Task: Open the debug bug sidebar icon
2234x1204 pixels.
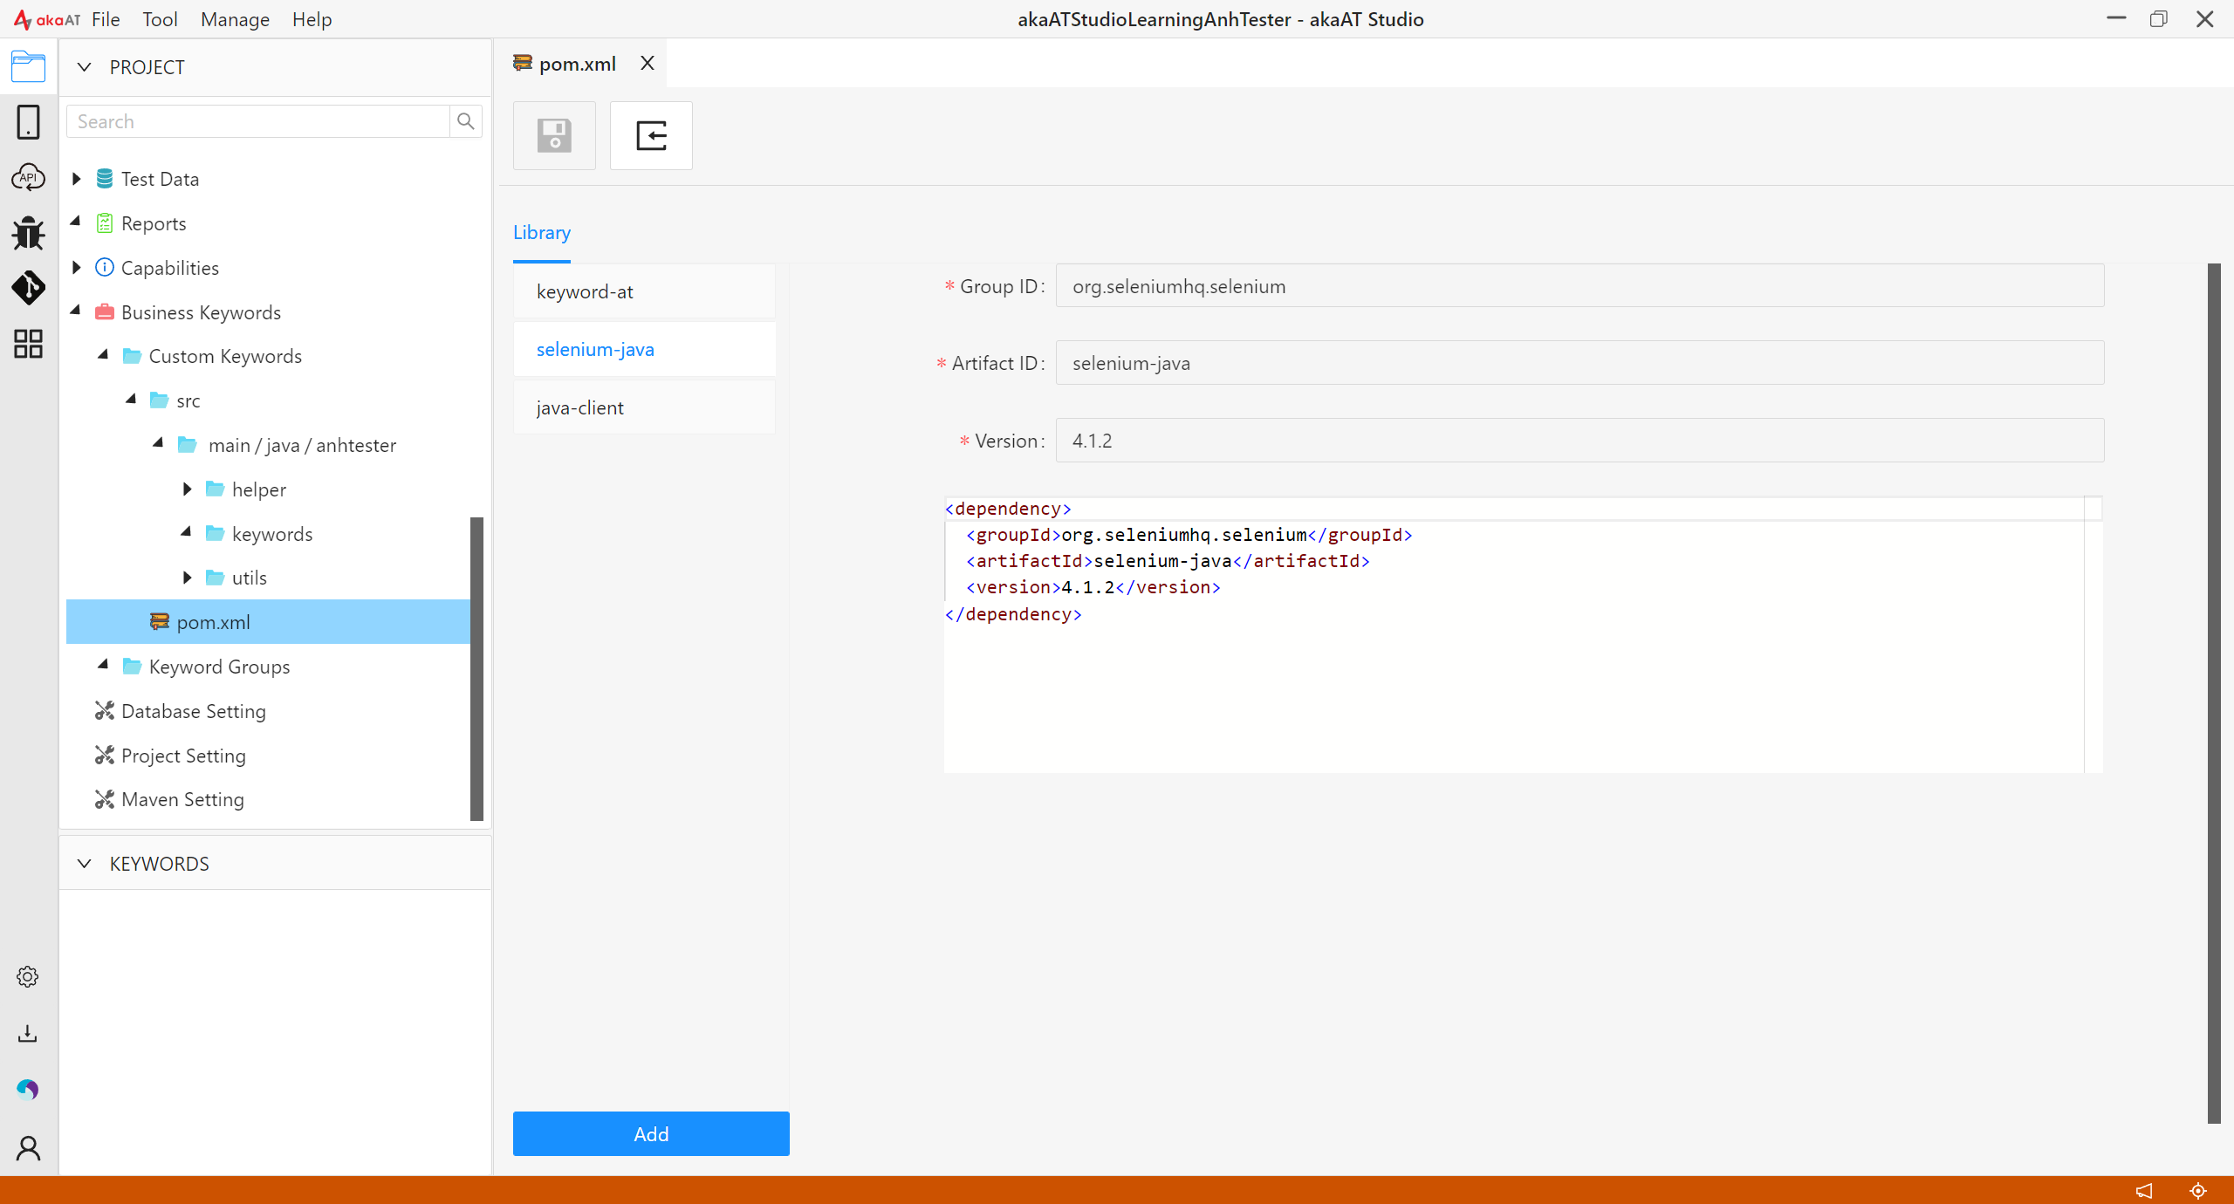Action: (28, 233)
